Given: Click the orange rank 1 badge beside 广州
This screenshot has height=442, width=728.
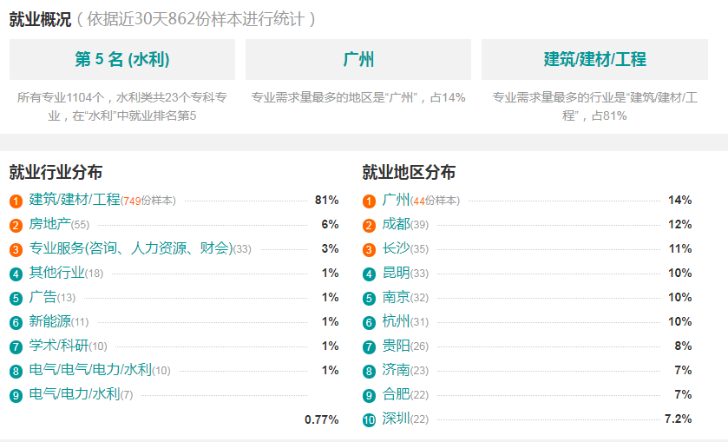Looking at the screenshot, I should pyautogui.click(x=369, y=201).
